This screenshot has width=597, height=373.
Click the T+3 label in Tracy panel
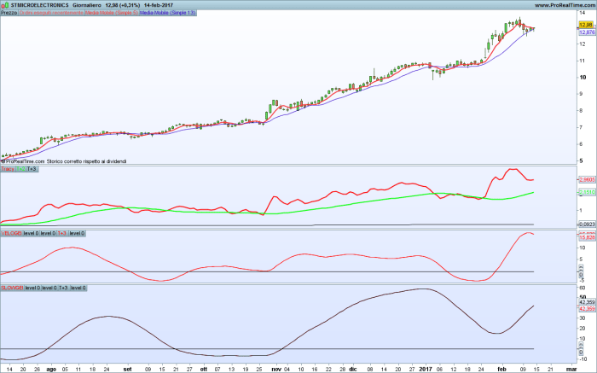[32, 169]
